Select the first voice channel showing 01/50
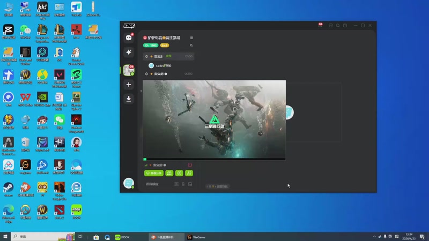Viewport: 429px width, 241px height. click(x=168, y=56)
